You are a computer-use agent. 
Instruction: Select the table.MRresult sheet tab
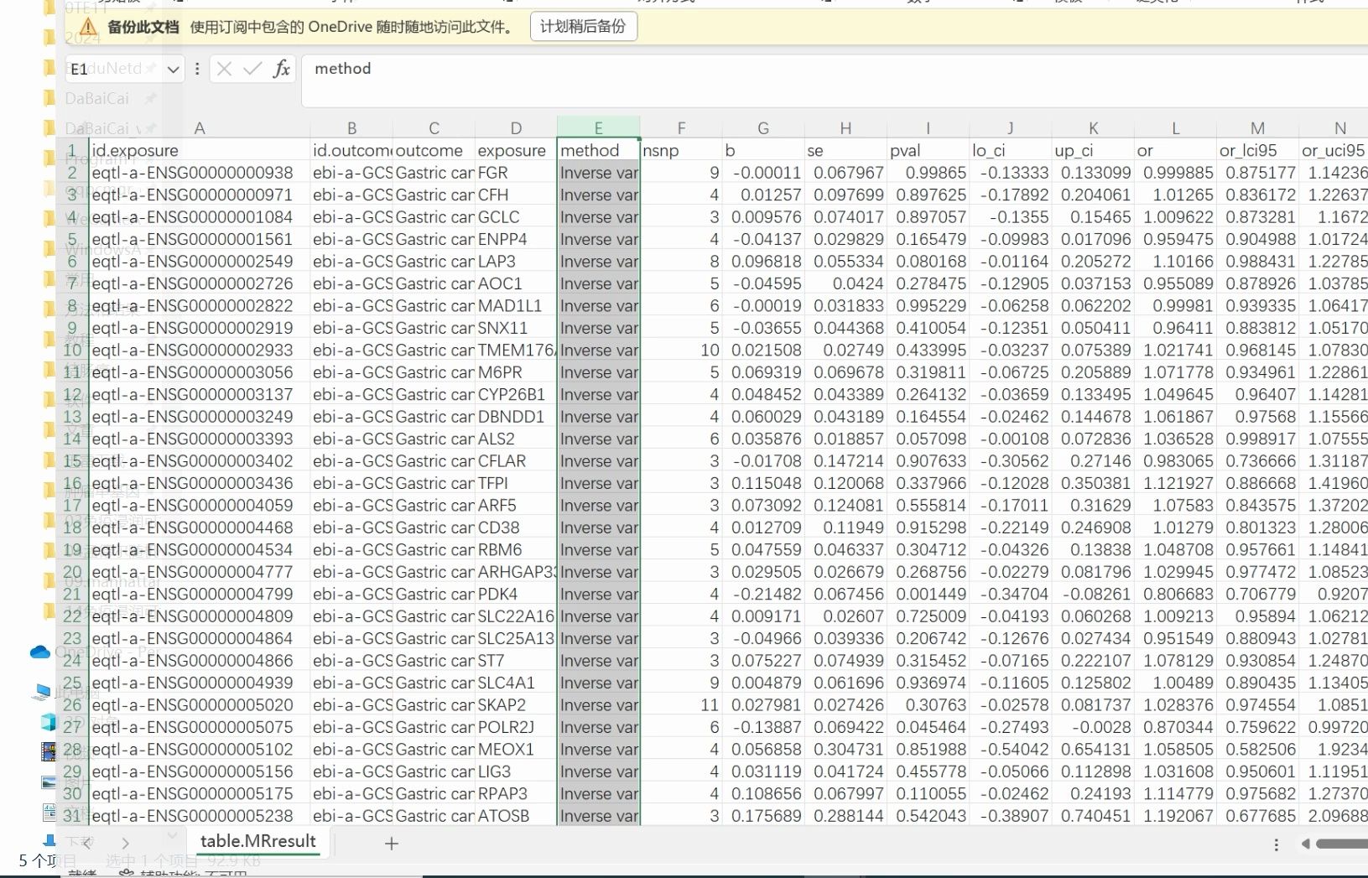258,842
